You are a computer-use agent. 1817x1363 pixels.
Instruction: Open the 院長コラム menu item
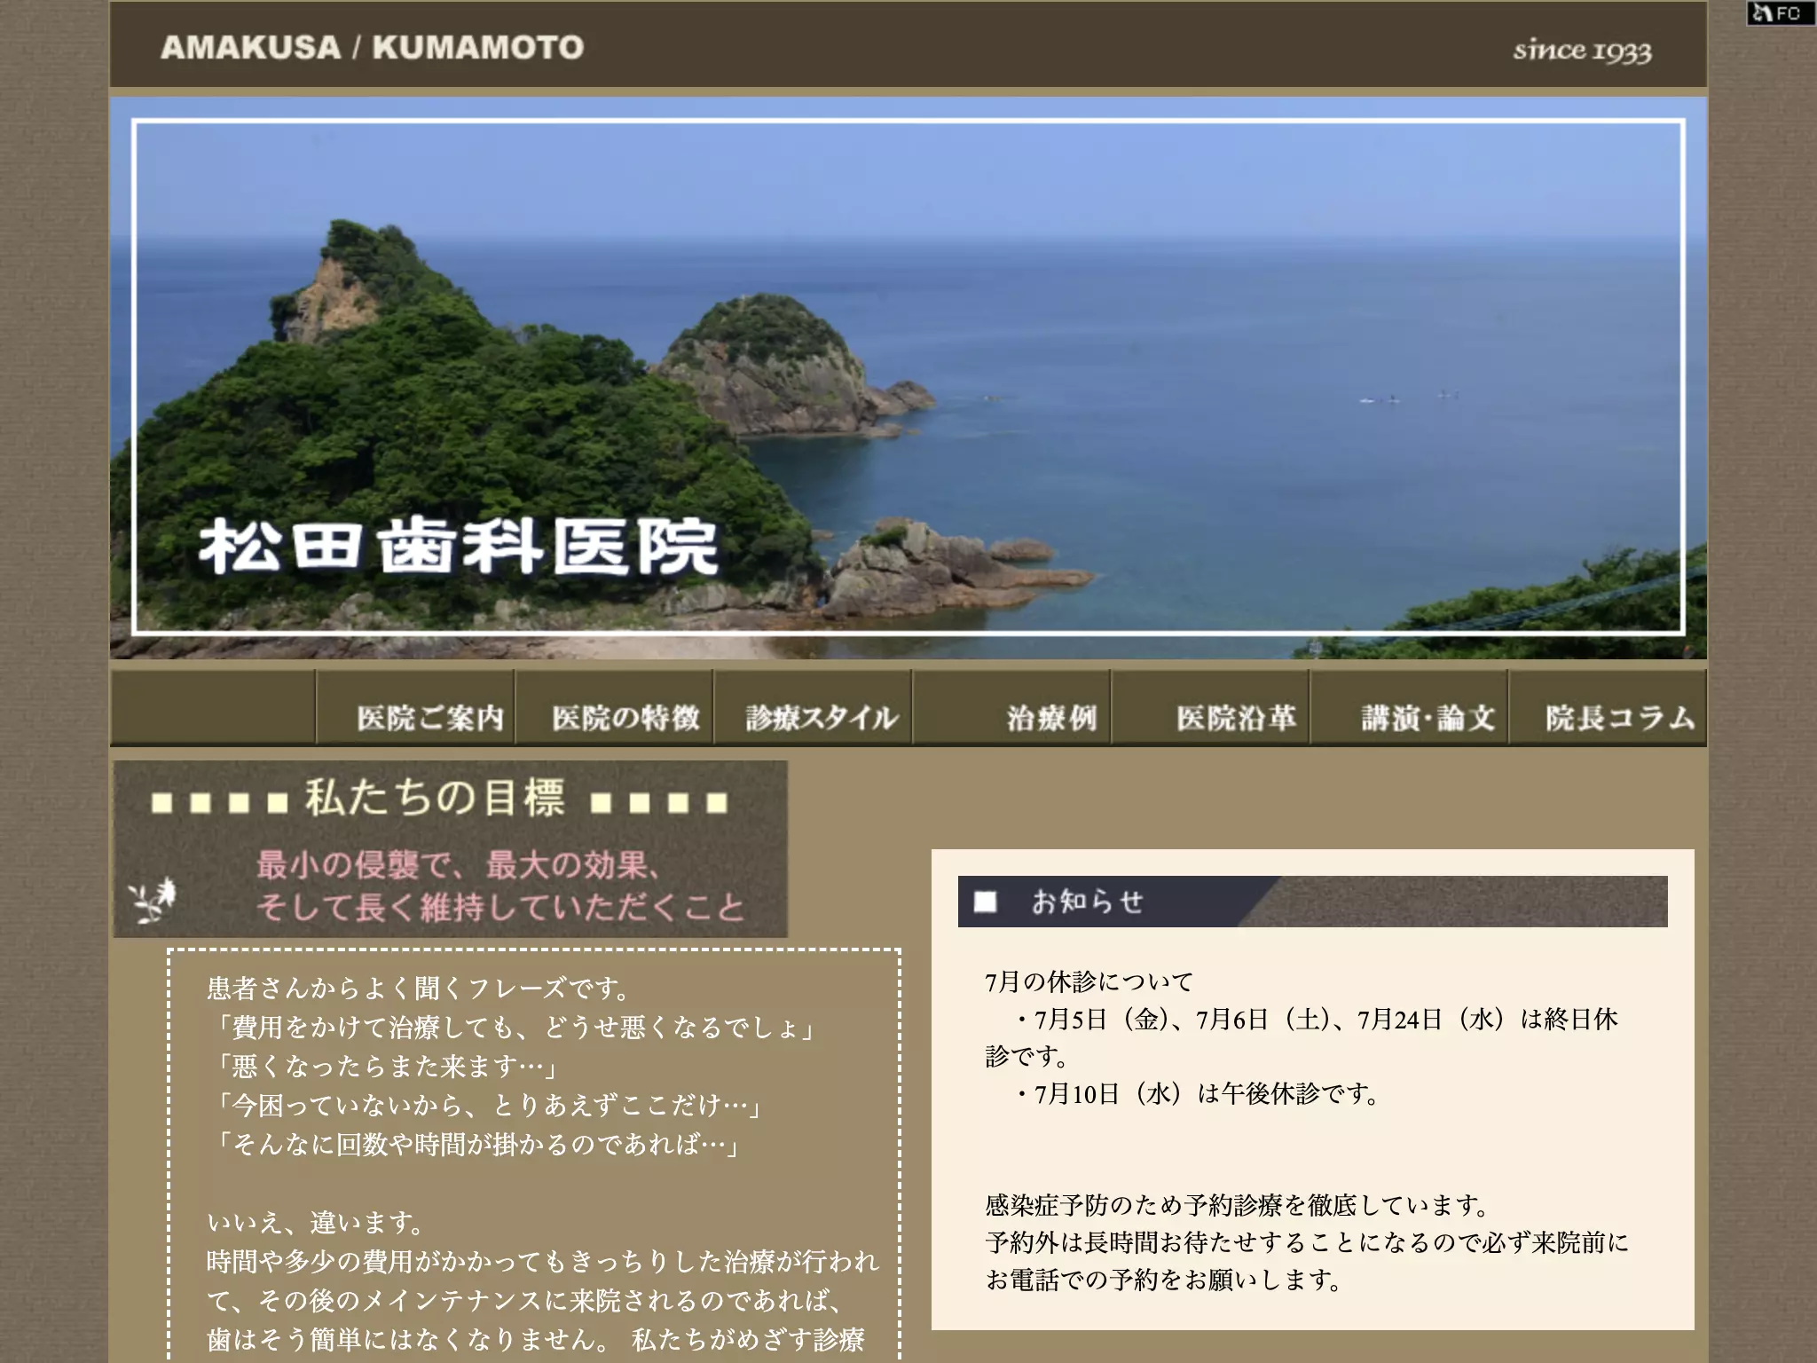(x=1609, y=707)
